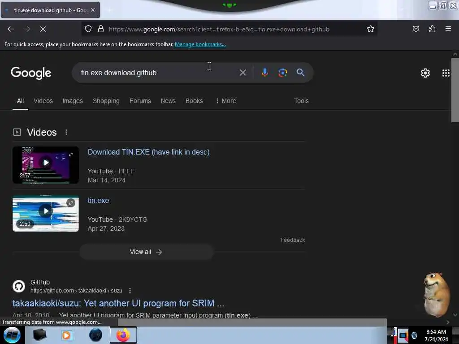Screen dimensions: 459x344
Task: Open Firefox hamburger application menu
Action: [x=448, y=29]
